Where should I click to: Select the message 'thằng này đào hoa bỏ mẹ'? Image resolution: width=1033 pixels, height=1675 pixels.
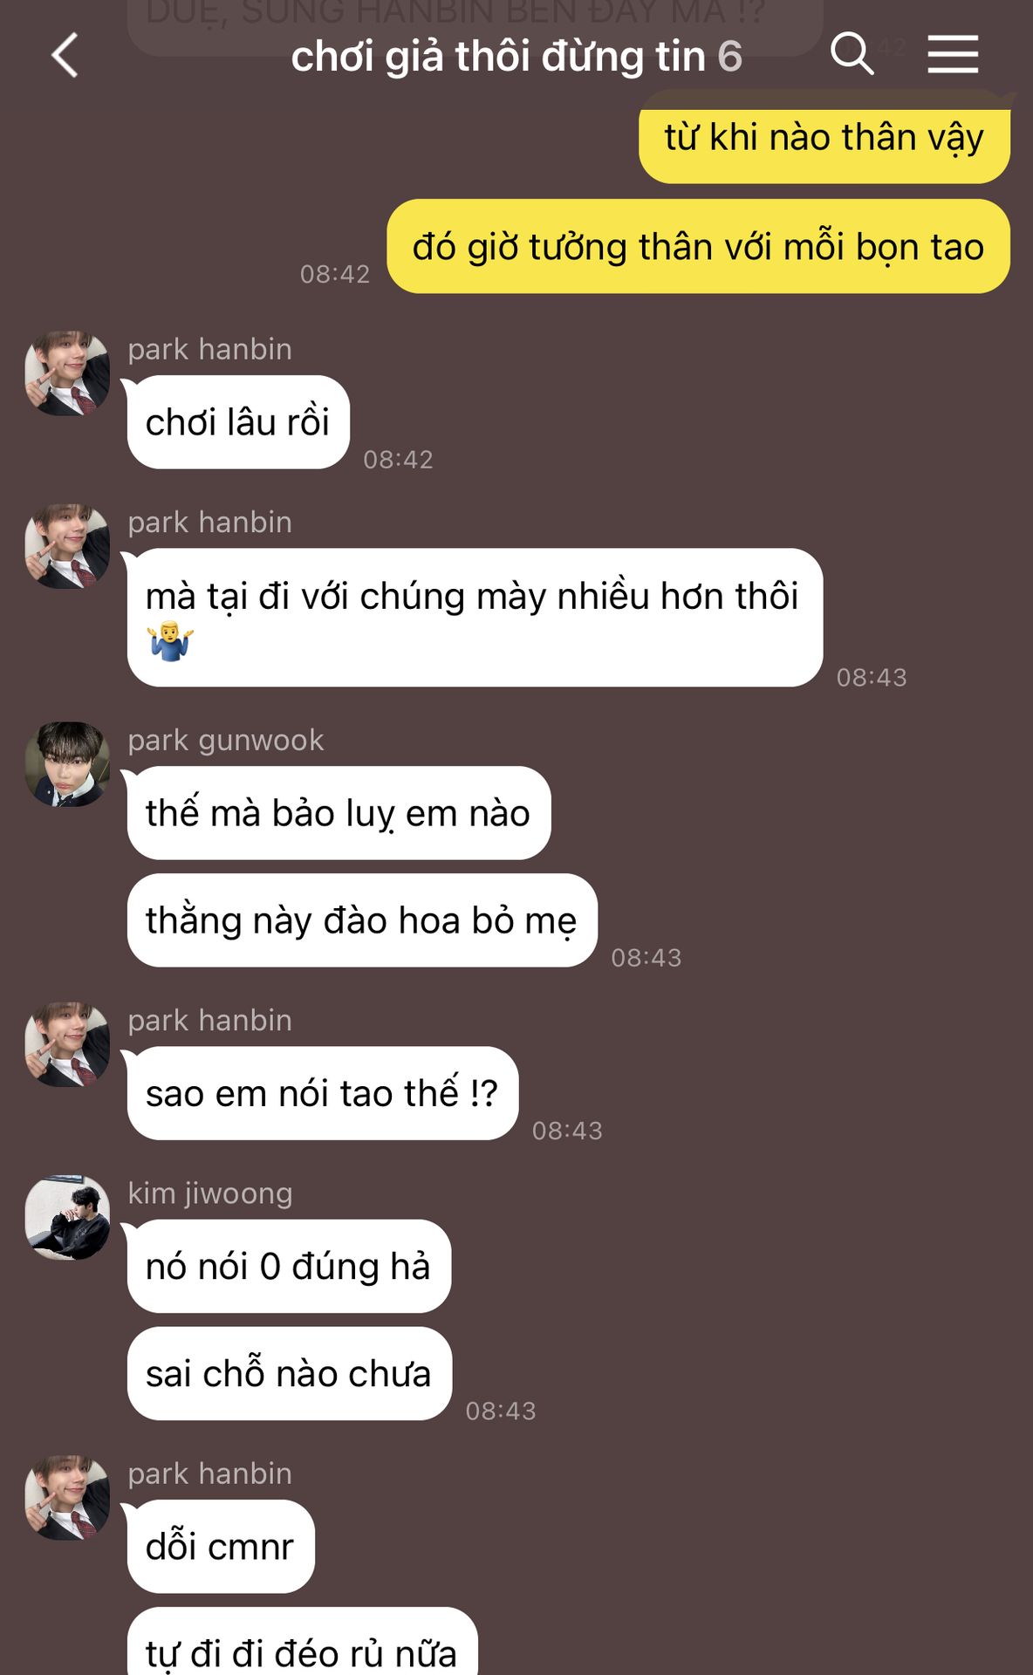(x=362, y=920)
